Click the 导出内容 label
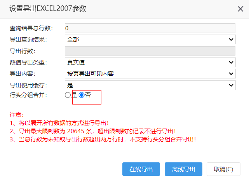 [23, 74]
